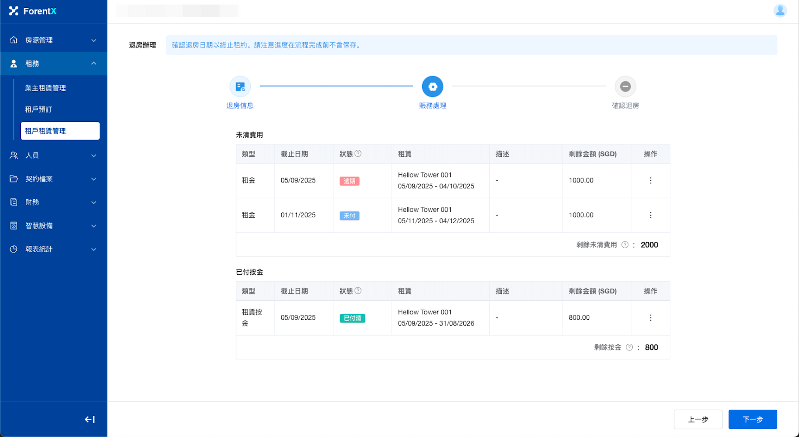The height and width of the screenshot is (437, 799).
Task: Click help icon beside 剩餘按金
Action: 629,347
